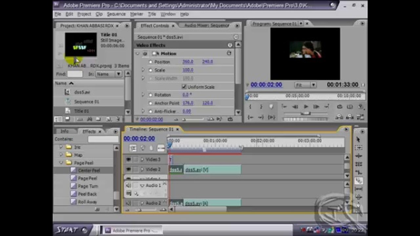The image size is (420, 236).
Task: Click the Lift button
Action: (340, 117)
